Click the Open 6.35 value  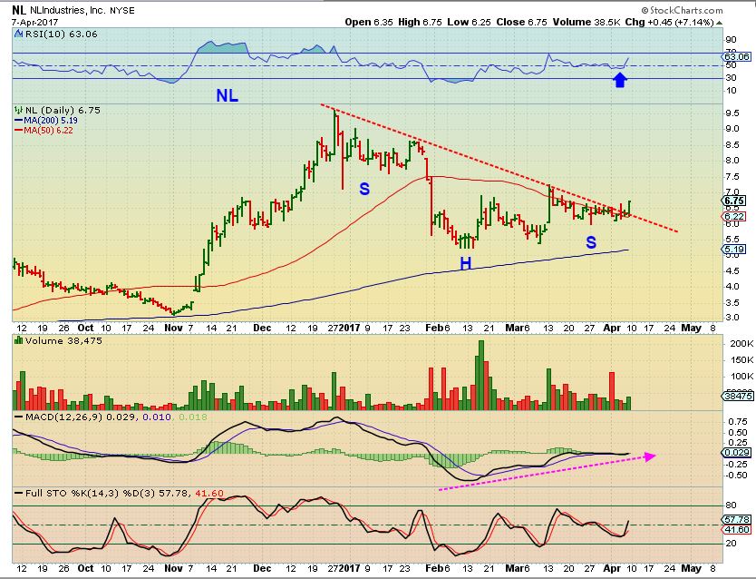click(x=369, y=22)
